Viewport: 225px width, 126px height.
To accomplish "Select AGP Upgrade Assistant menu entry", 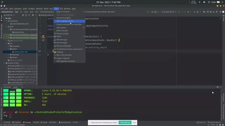I will tap(70, 61).
